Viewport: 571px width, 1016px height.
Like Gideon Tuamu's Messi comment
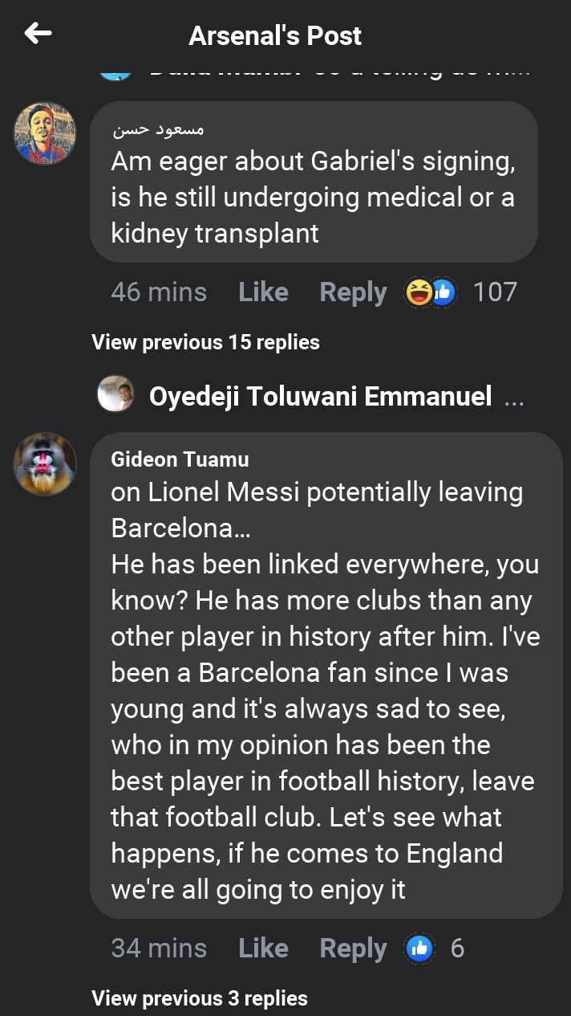coord(263,949)
